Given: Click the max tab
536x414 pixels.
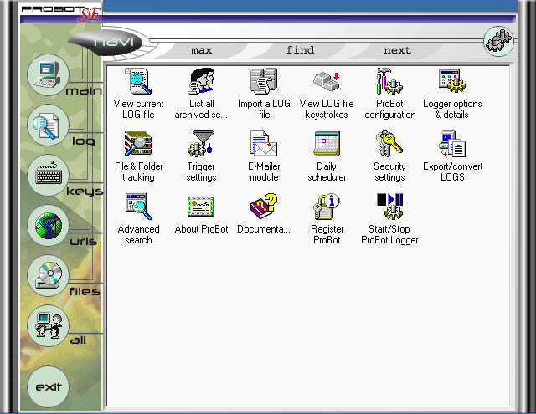Looking at the screenshot, I should [x=201, y=50].
